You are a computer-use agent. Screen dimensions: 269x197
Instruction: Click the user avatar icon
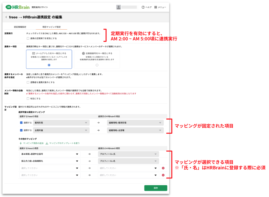[x=118, y=7]
